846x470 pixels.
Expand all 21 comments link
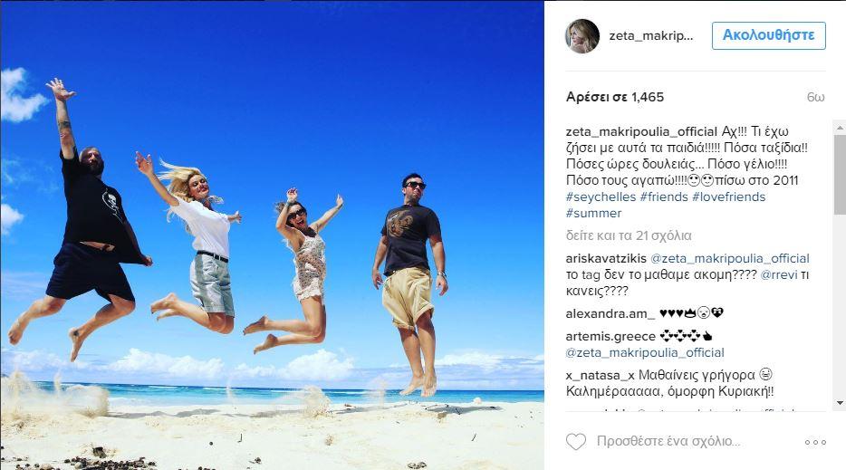629,235
